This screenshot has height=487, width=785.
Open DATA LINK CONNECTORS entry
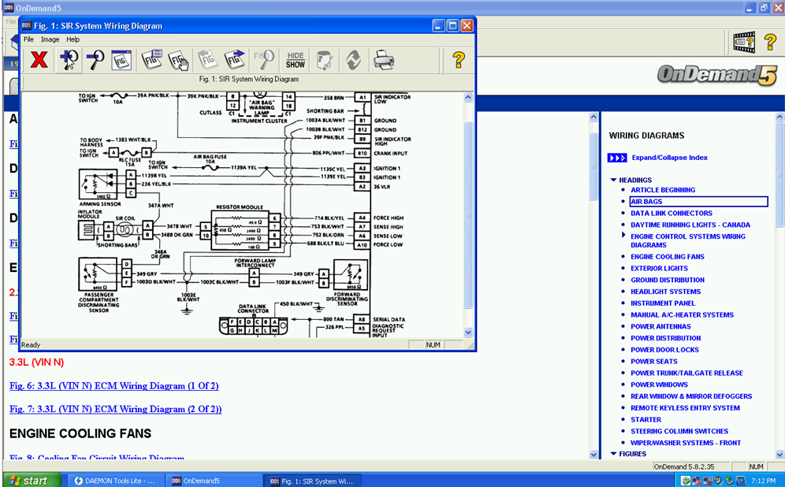click(672, 214)
